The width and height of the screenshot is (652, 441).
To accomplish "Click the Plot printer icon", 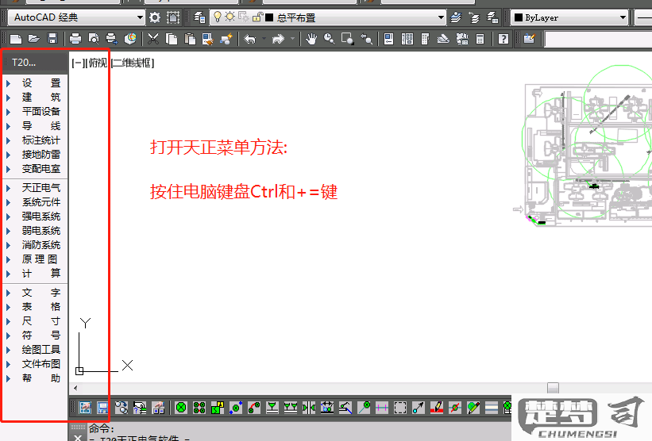I will click(75, 39).
